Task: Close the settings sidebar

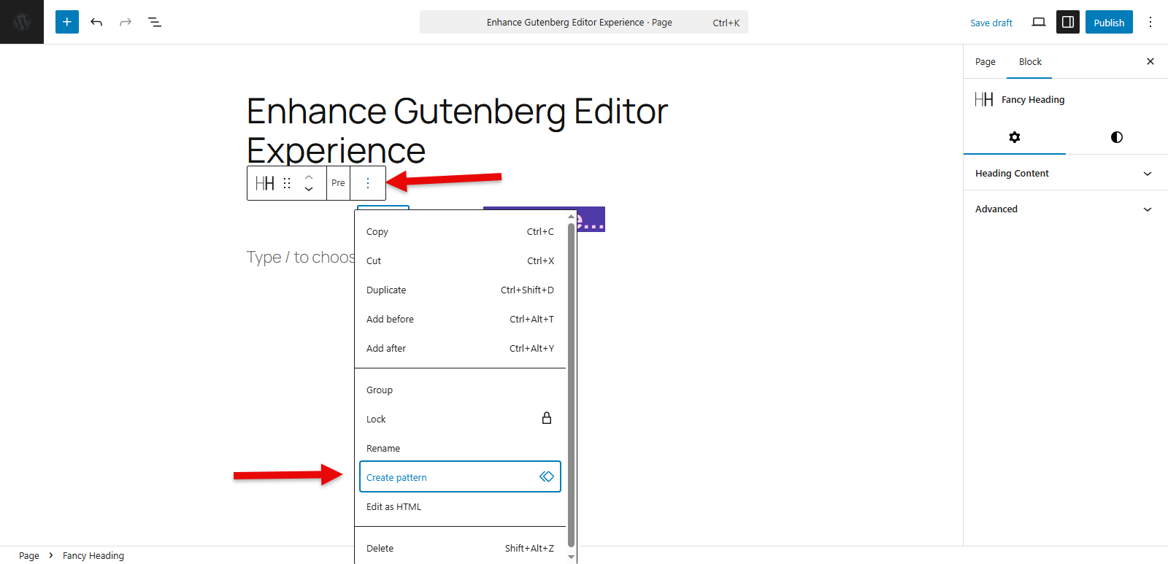Action: tap(1150, 61)
